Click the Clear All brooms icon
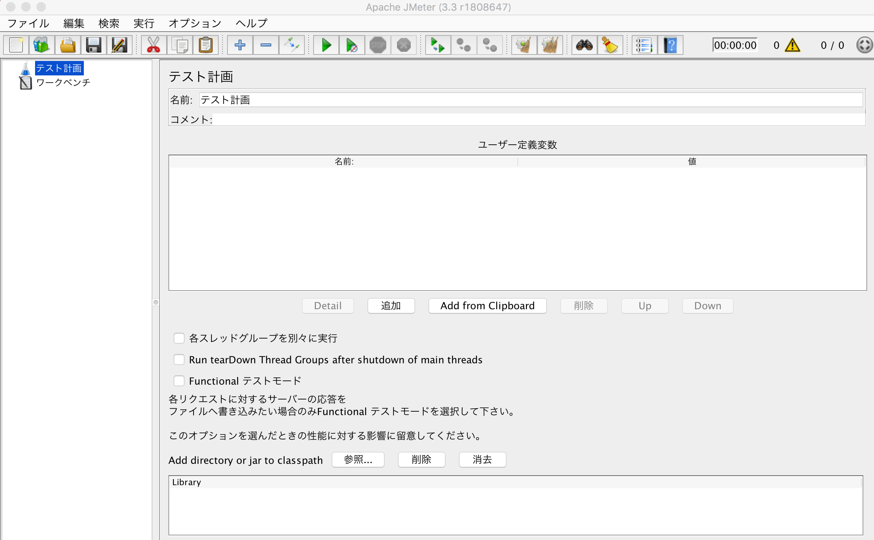874x540 pixels. click(x=550, y=45)
